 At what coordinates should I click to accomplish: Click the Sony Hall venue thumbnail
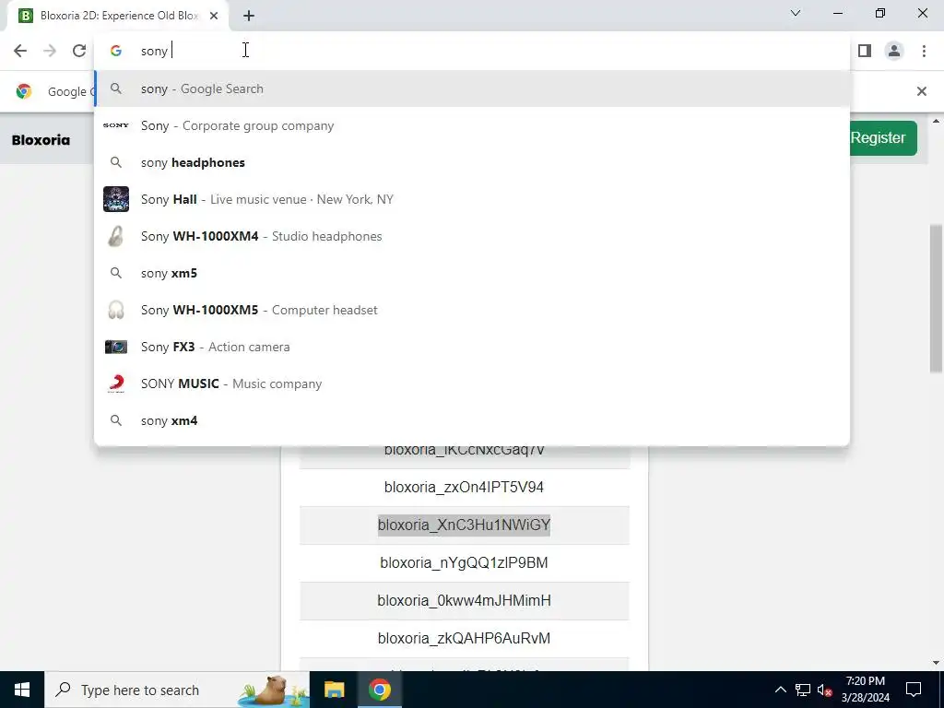(115, 199)
